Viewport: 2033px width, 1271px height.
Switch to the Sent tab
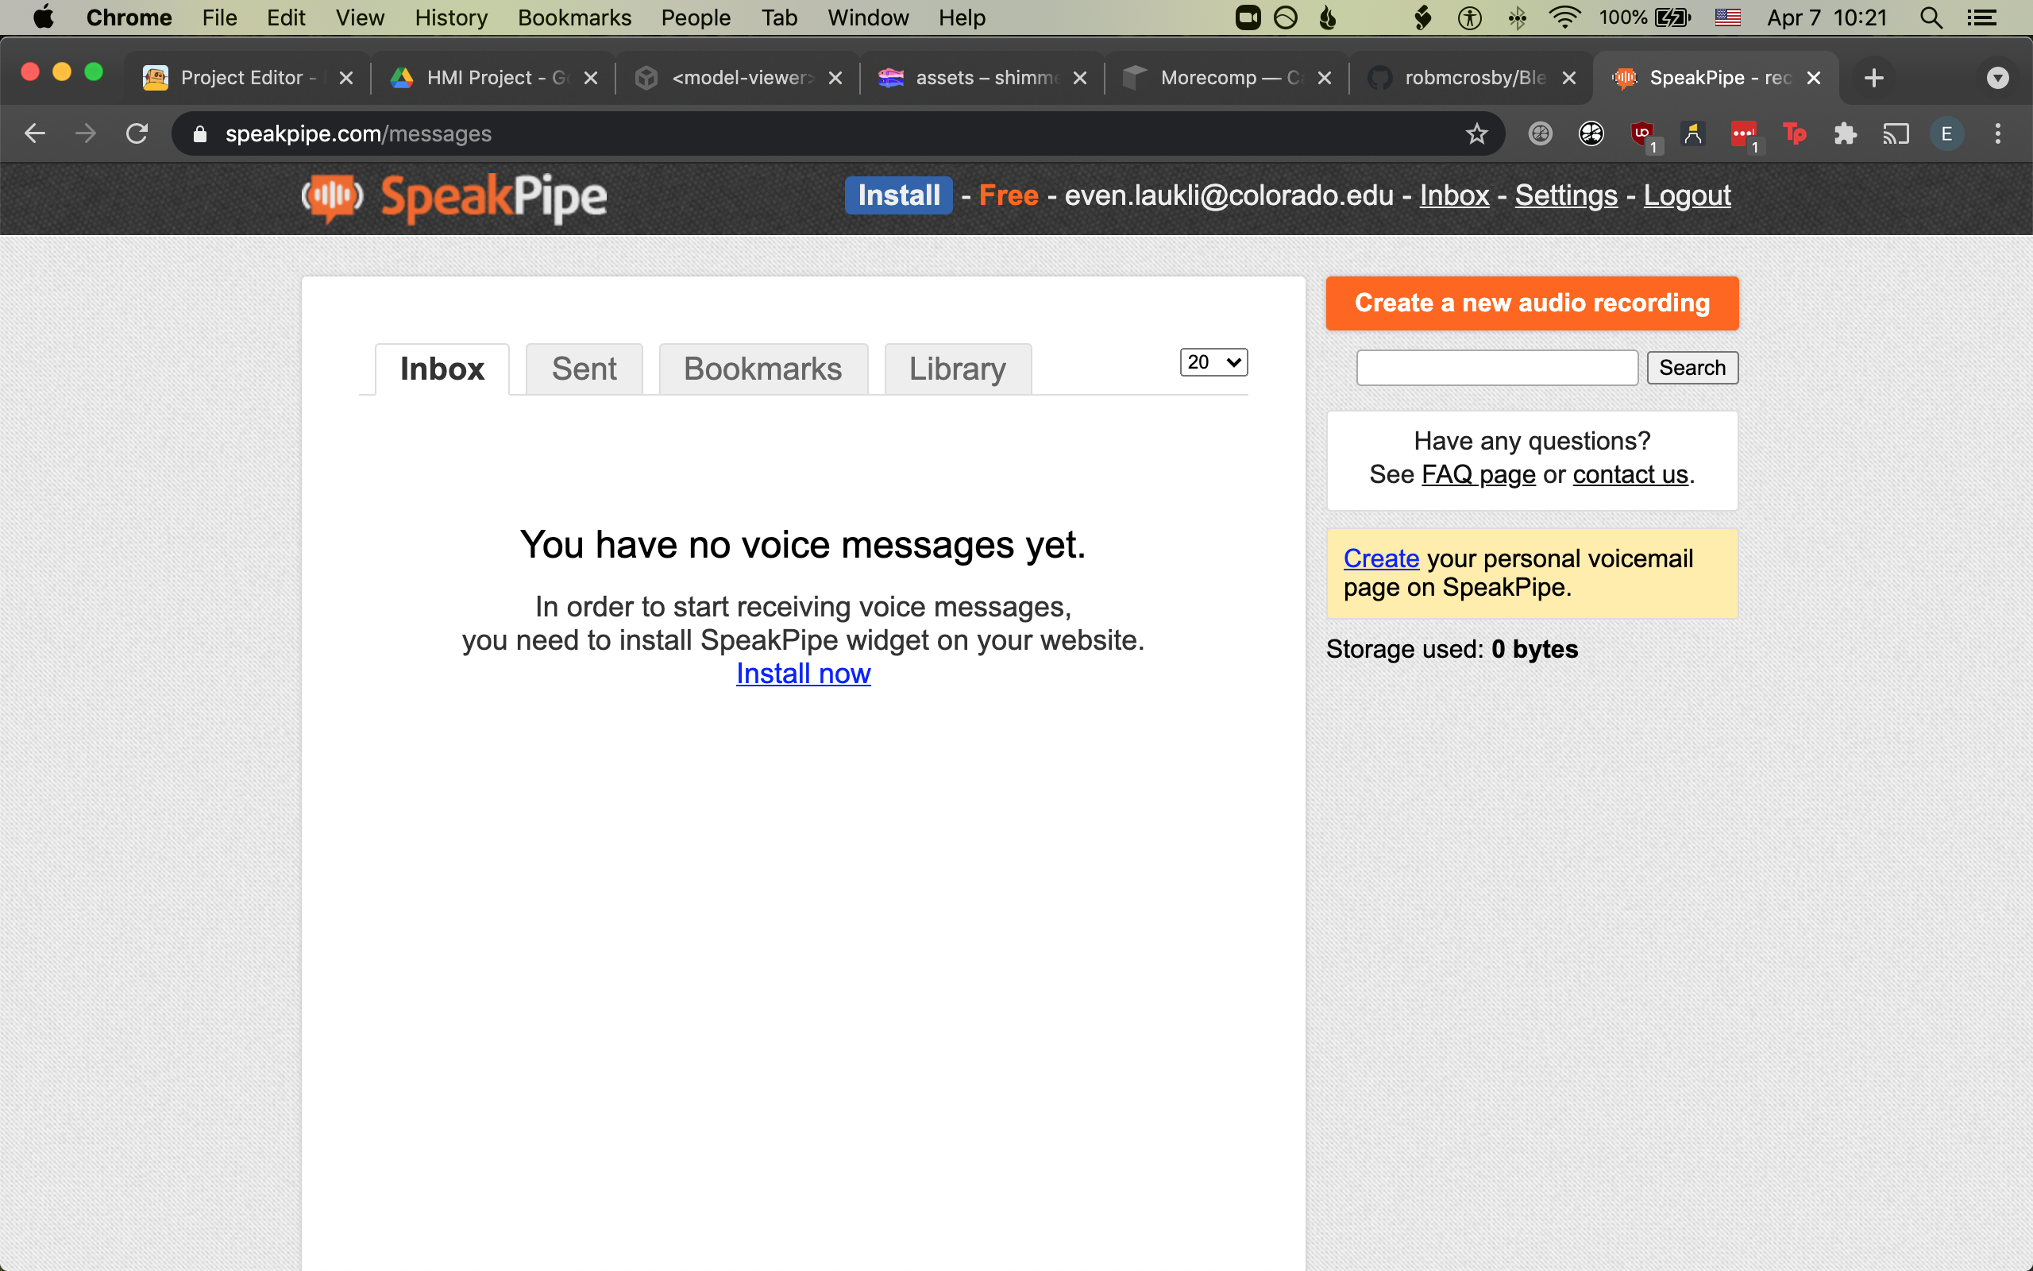(x=584, y=369)
